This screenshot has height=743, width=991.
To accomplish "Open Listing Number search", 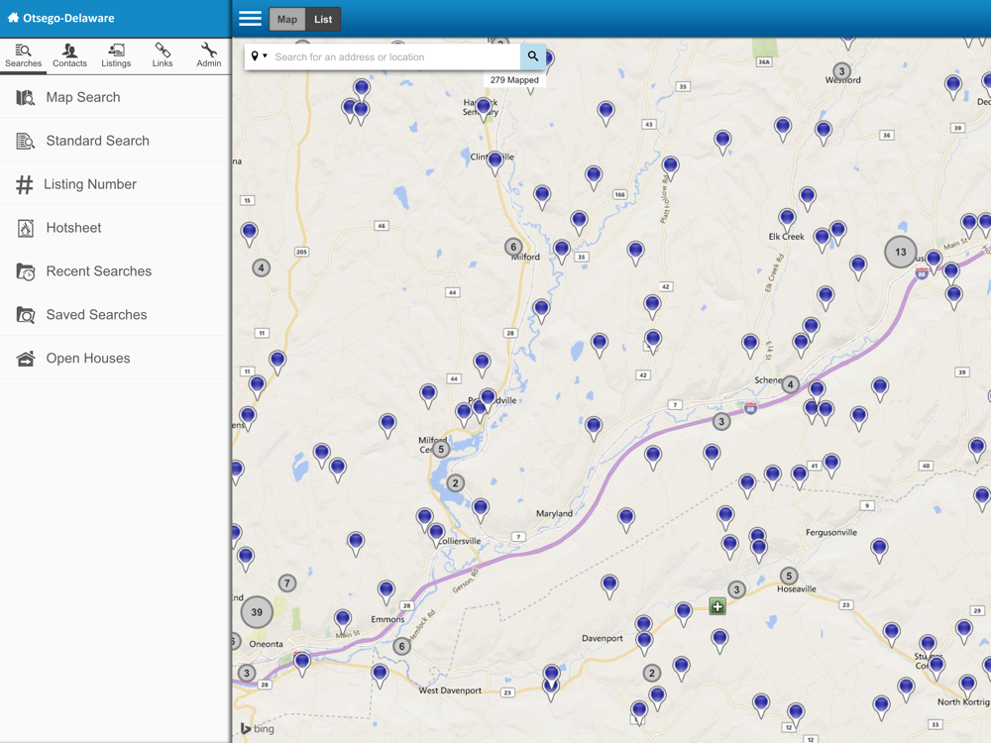I will click(x=89, y=184).
